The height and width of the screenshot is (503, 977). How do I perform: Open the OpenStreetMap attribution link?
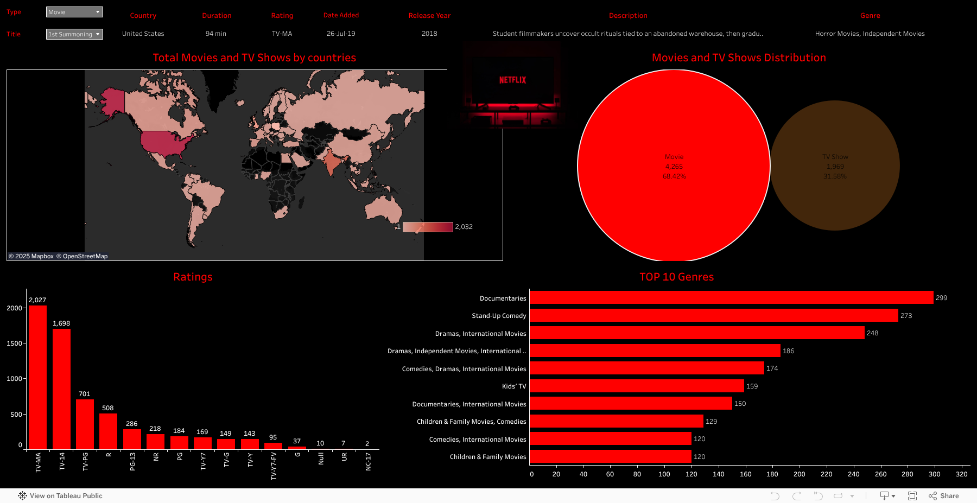click(82, 256)
